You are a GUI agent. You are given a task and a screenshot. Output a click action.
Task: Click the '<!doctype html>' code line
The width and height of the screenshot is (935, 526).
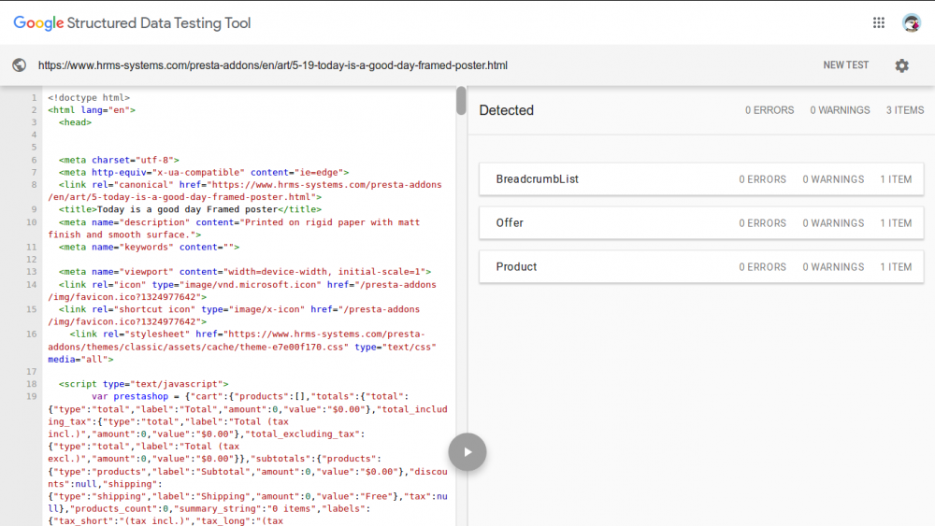(x=89, y=97)
